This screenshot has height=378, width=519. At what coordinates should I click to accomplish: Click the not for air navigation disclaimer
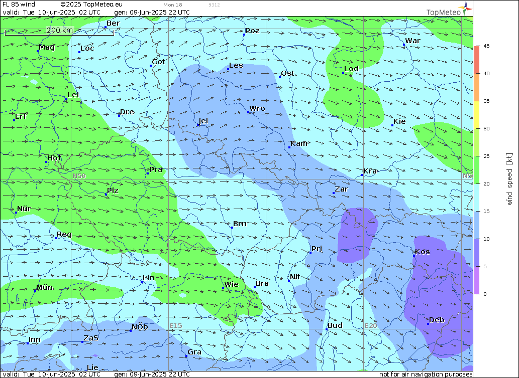[426, 374]
